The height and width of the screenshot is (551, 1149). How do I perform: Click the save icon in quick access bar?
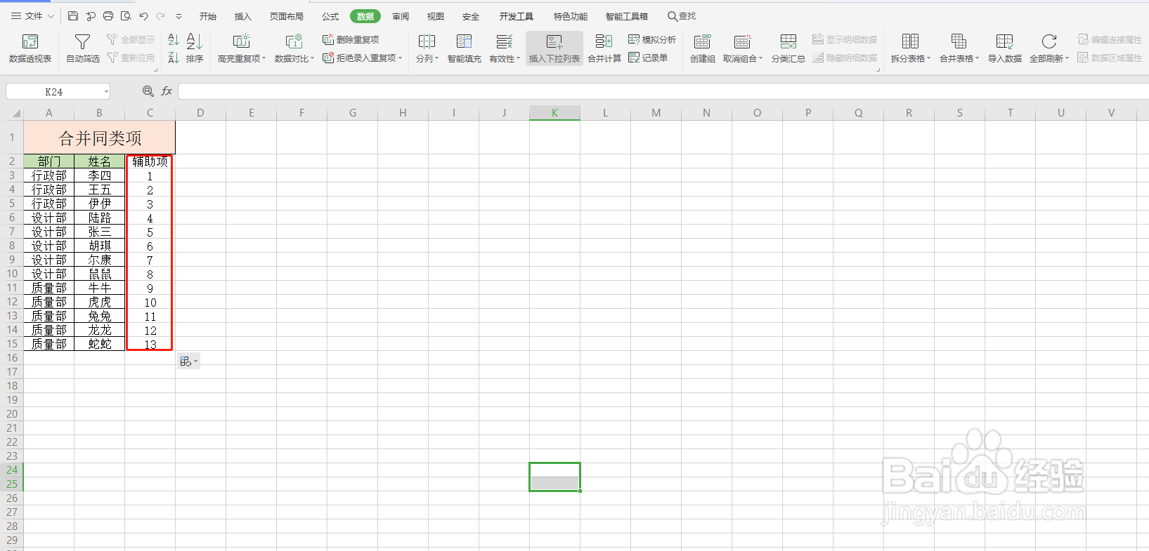tap(73, 16)
